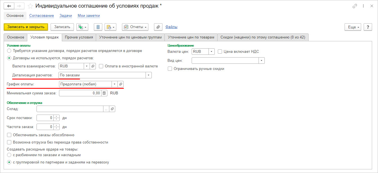378x173 pixels.
Task: Add form to favorites with star icon
Action: (x=30, y=6)
